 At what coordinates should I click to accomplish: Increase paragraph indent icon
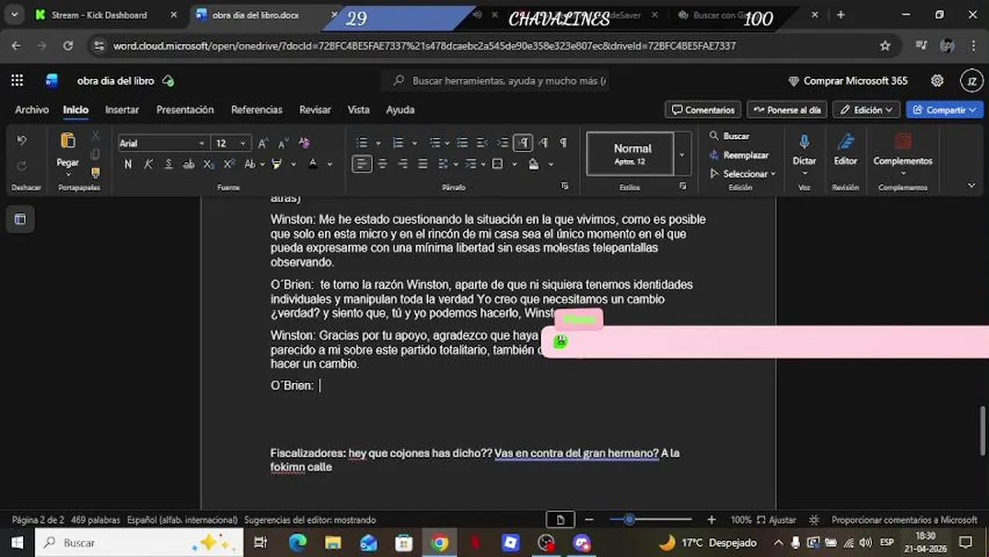[x=502, y=143]
